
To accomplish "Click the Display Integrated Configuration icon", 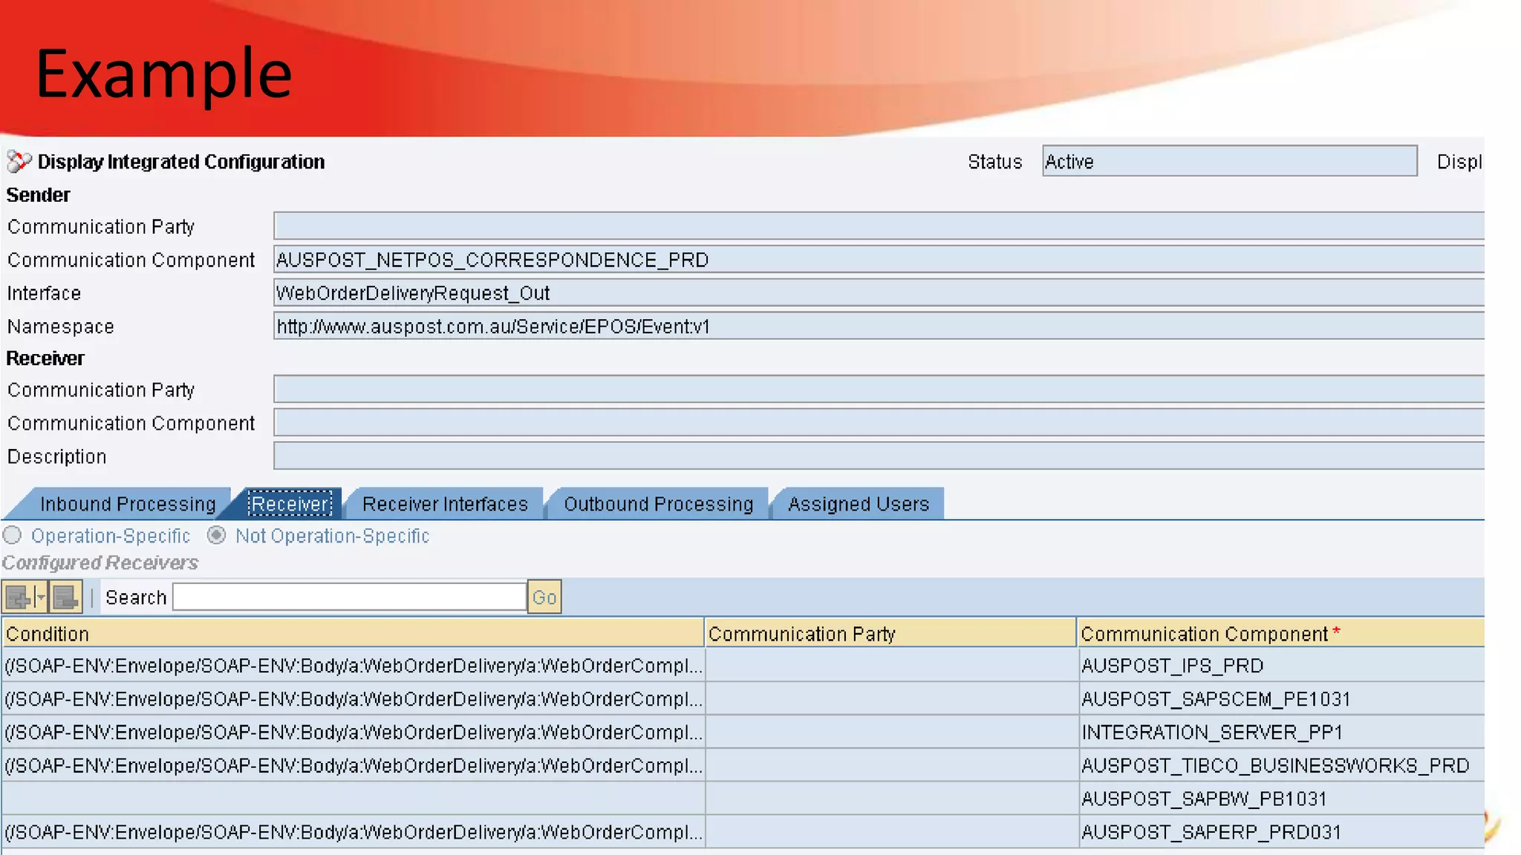I will coord(19,161).
